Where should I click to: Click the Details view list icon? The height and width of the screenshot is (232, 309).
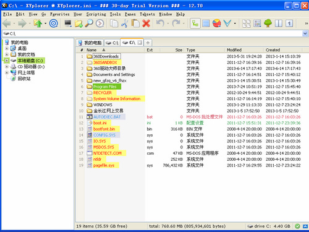[x=206, y=24]
